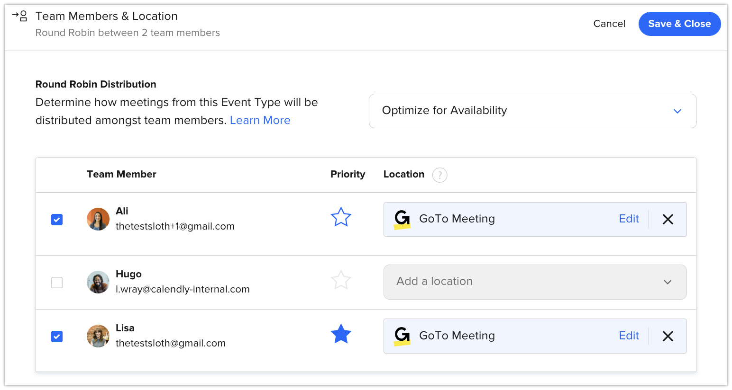Click the Save & Close button
The height and width of the screenshot is (390, 732).
point(679,24)
